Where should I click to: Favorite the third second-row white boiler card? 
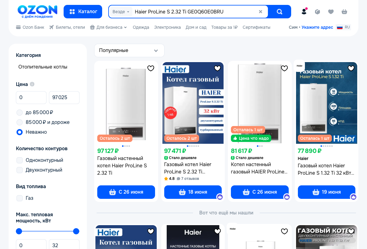284,231
